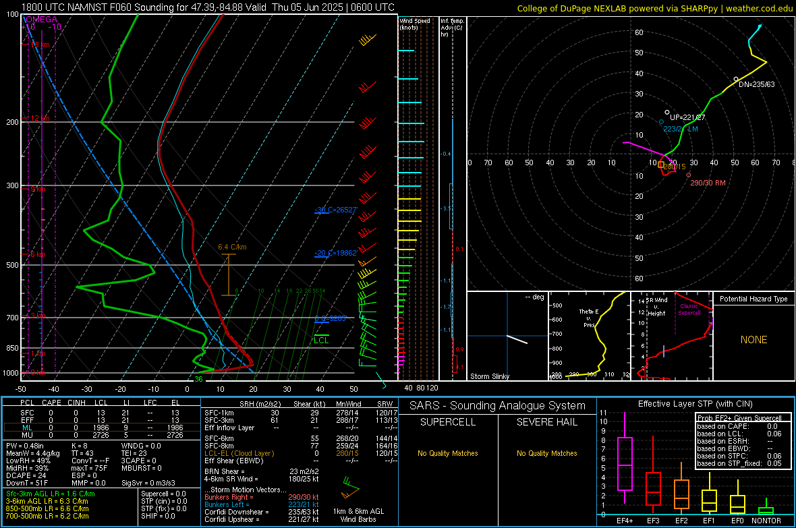This screenshot has width=796, height=528.
Task: Click the DCAPE = 24 value
Action: click(x=26, y=475)
